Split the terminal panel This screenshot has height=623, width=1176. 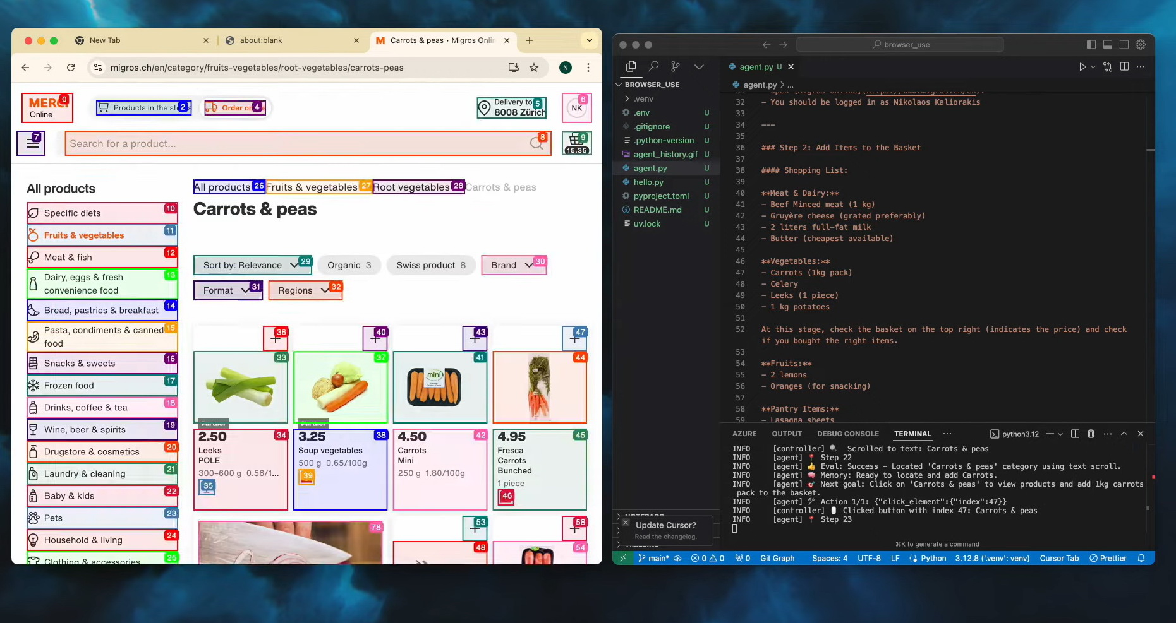pyautogui.click(x=1075, y=434)
